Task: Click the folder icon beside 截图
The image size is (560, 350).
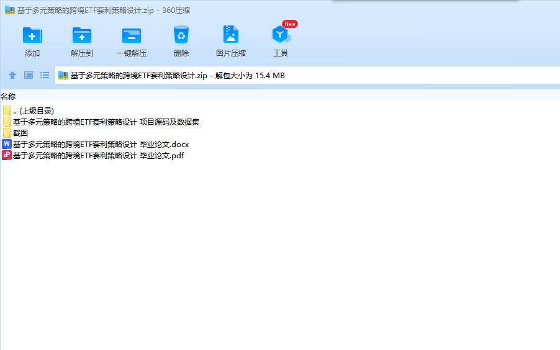Action: 7,133
